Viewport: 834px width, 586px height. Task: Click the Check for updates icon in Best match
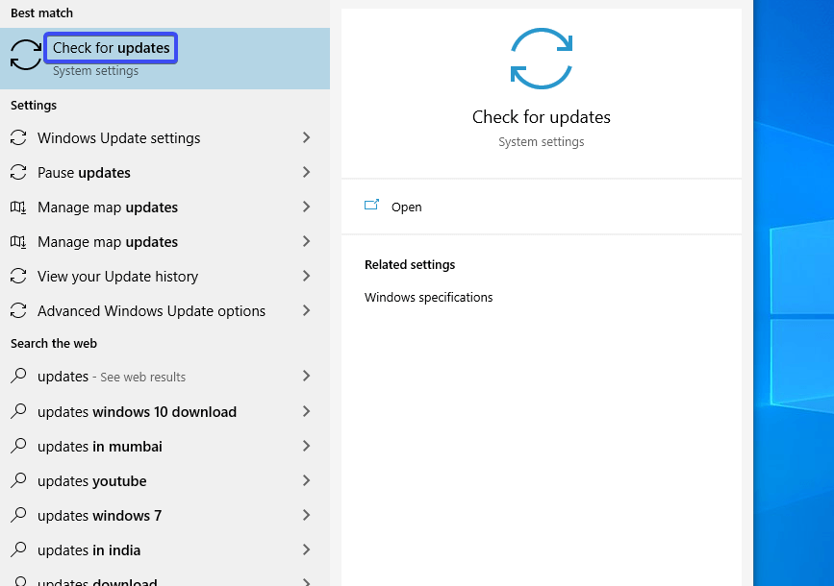[x=24, y=55]
